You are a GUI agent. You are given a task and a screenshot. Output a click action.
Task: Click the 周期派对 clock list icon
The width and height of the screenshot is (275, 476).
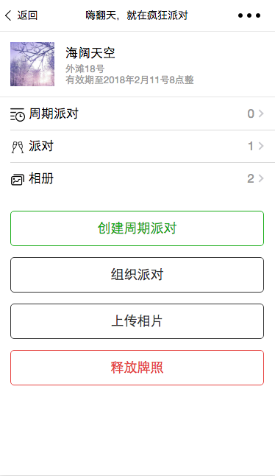17,114
